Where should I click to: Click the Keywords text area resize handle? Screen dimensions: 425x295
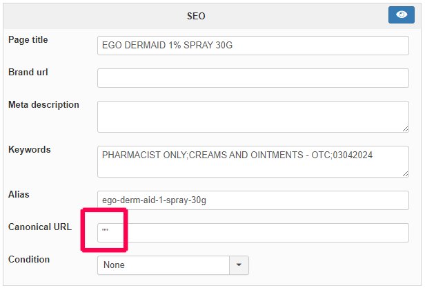404,173
